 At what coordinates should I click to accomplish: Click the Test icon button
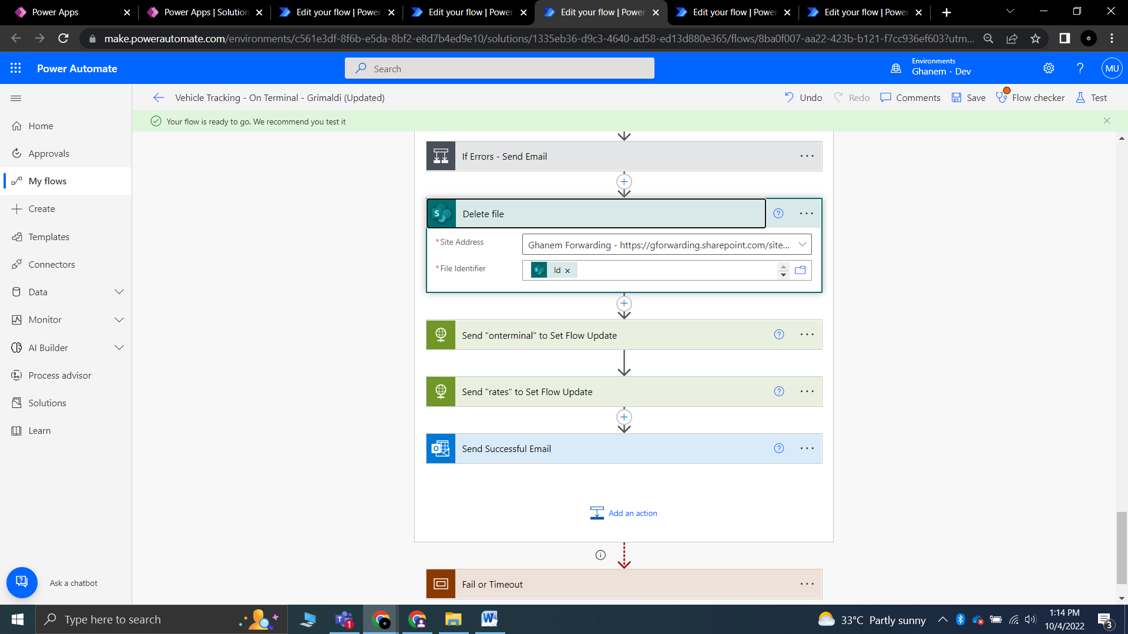[1081, 97]
